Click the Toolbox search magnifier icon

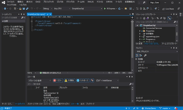pos(22,17)
